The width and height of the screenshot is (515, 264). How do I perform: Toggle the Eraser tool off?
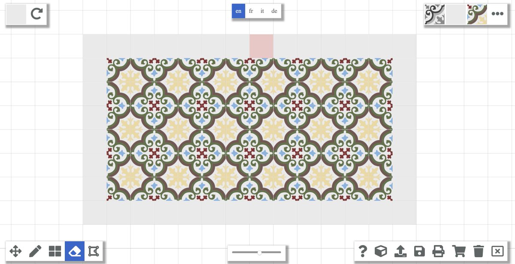point(74,251)
